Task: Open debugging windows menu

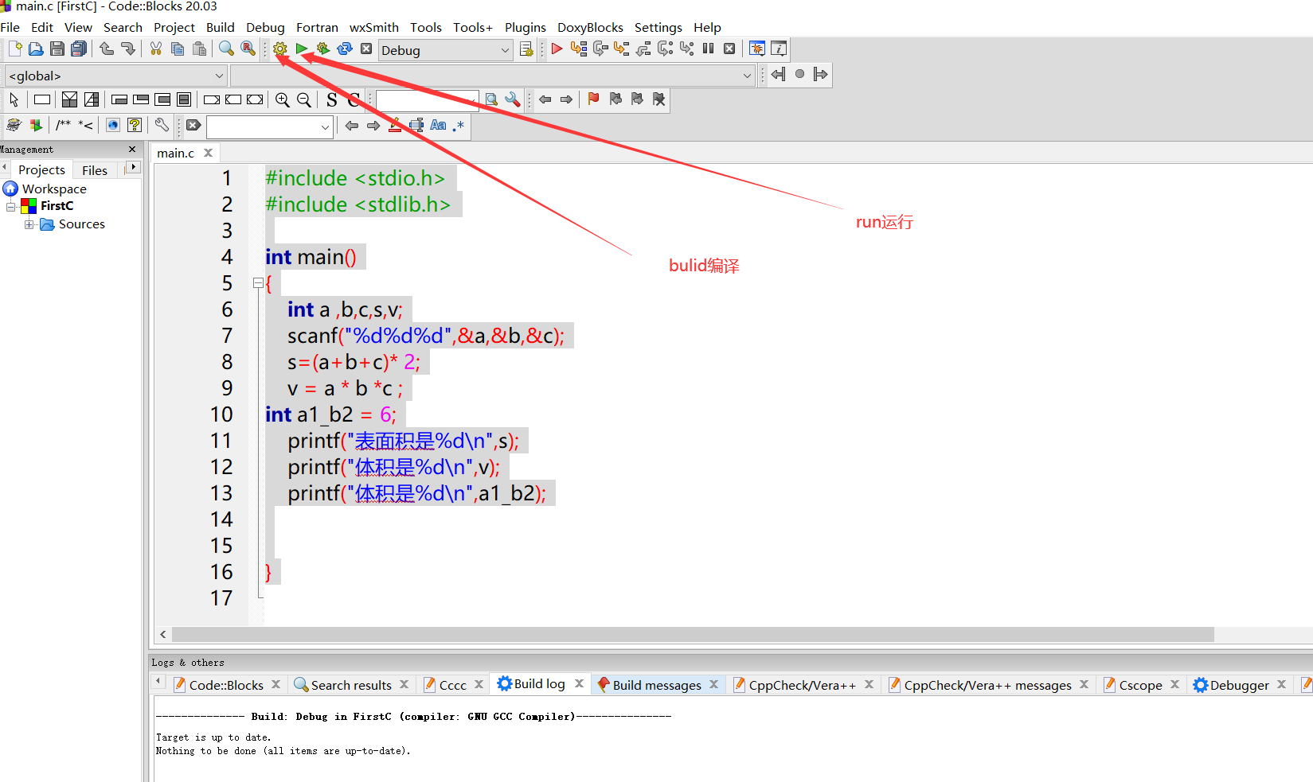Action: click(x=757, y=49)
